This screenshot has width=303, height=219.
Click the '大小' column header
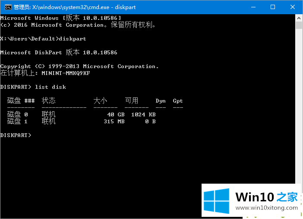pyautogui.click(x=100, y=101)
